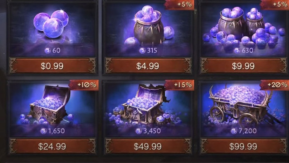
Task: Click the orb icon beside 630
Action: tap(237, 50)
